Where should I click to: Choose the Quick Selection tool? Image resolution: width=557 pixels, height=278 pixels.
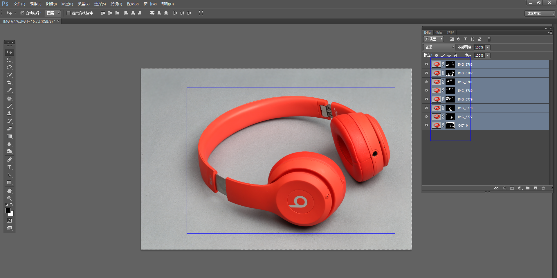(x=9, y=75)
